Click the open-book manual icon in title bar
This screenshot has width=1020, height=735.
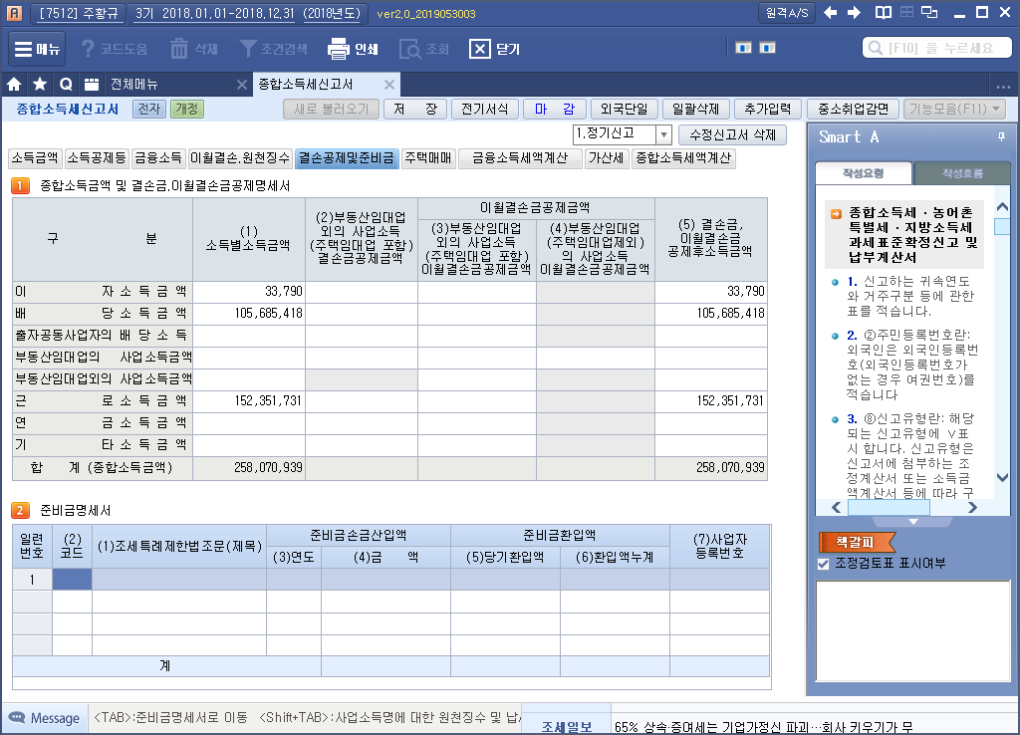tap(883, 13)
